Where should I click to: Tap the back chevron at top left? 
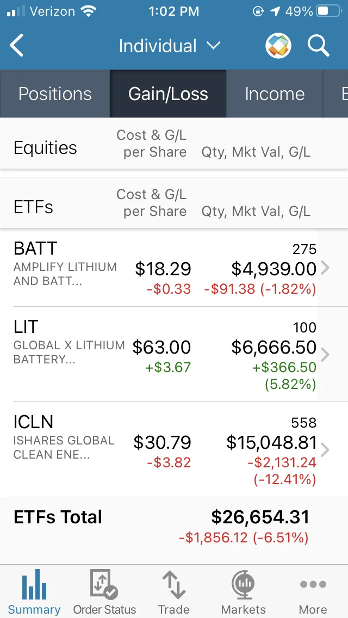tap(16, 46)
